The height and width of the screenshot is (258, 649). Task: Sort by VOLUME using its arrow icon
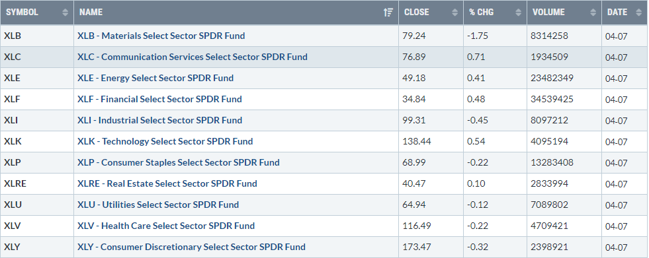pyautogui.click(x=593, y=13)
